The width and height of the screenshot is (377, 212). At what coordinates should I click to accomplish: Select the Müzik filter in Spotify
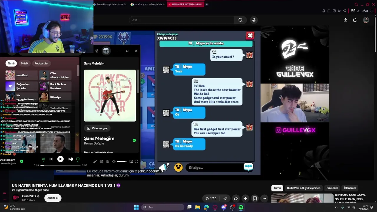pos(25,63)
